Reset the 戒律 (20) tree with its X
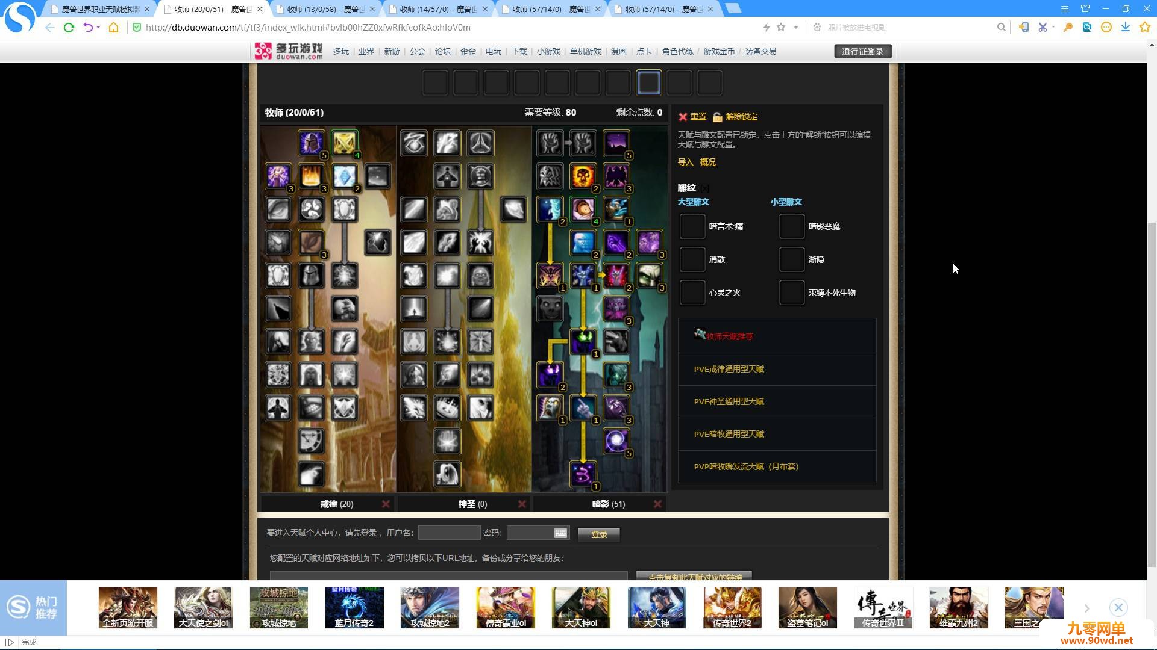The image size is (1157, 650). coord(386,504)
